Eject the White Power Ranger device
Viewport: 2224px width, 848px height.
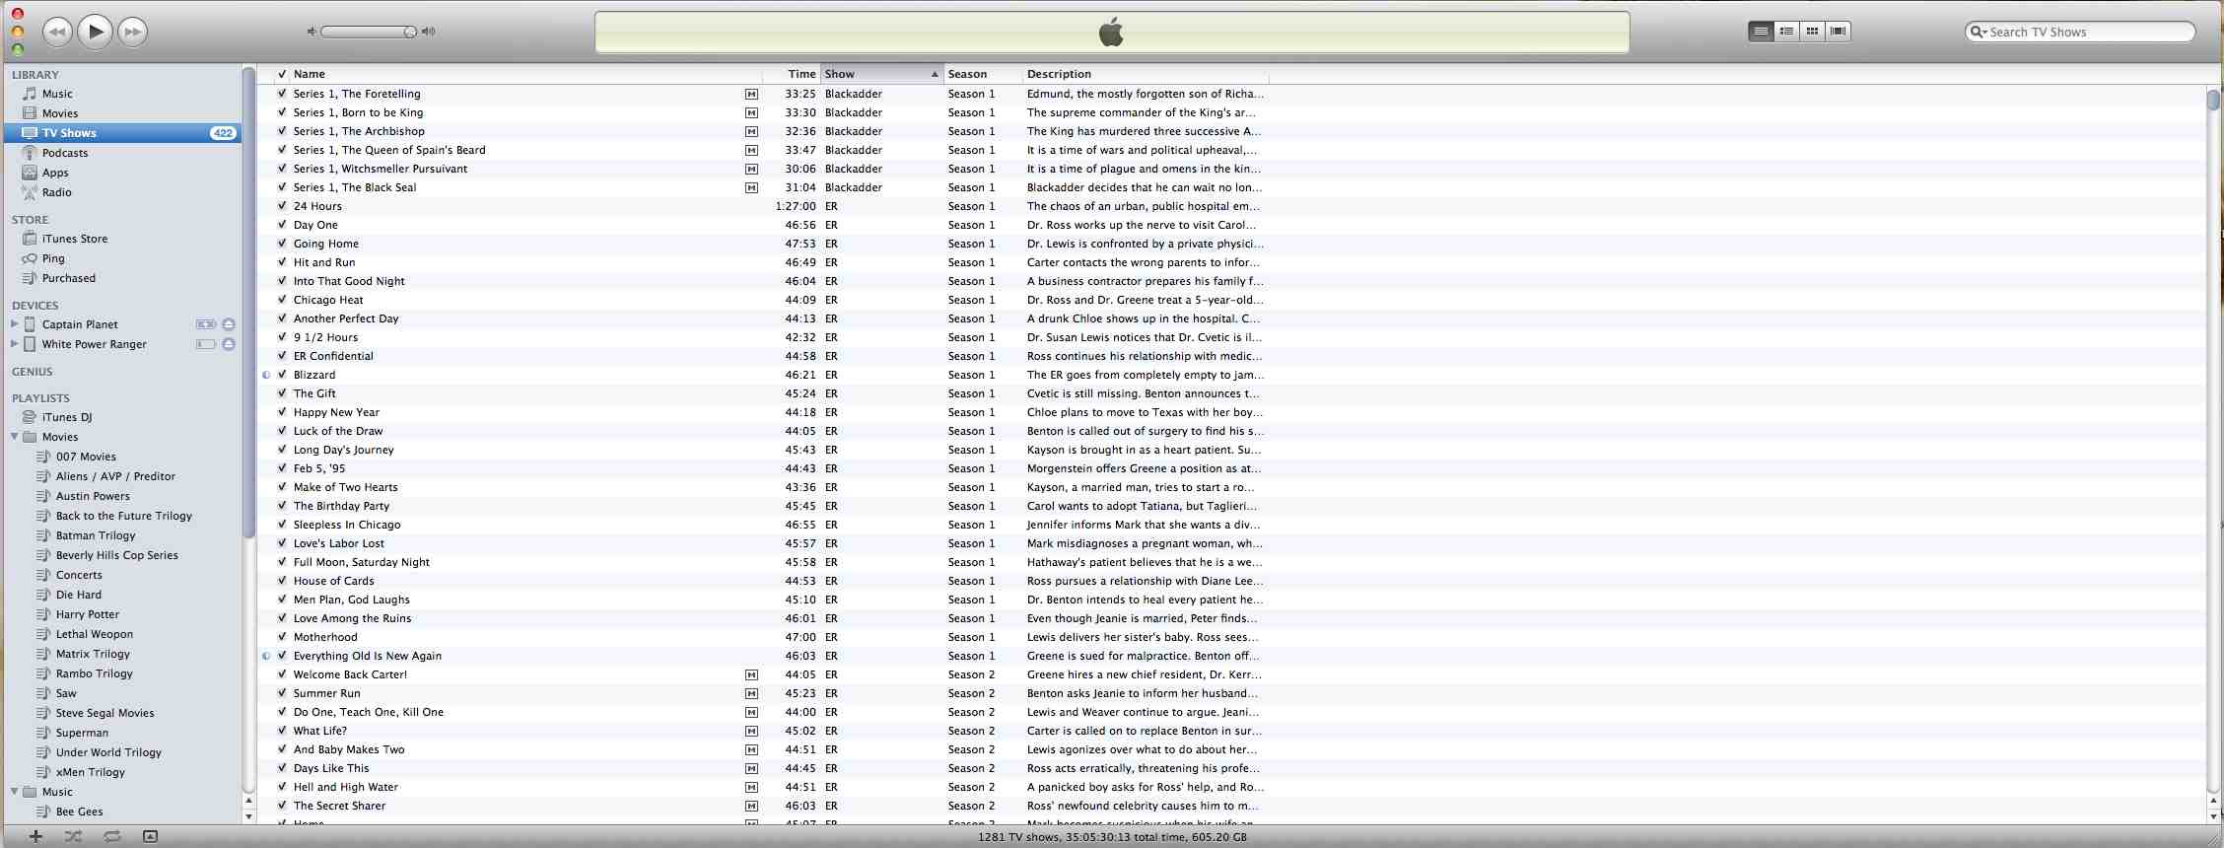(x=229, y=344)
